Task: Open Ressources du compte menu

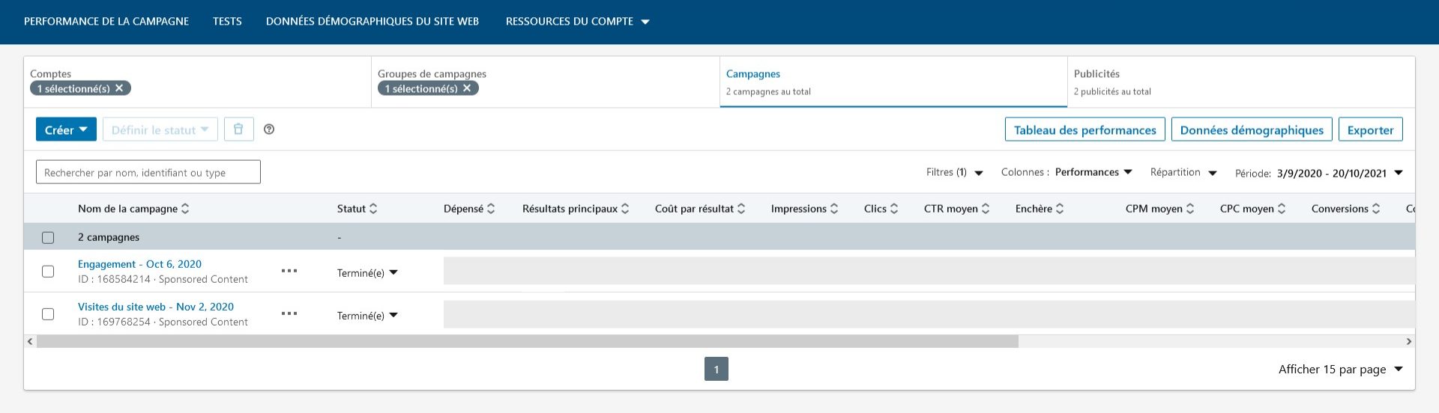Action: coord(577,22)
